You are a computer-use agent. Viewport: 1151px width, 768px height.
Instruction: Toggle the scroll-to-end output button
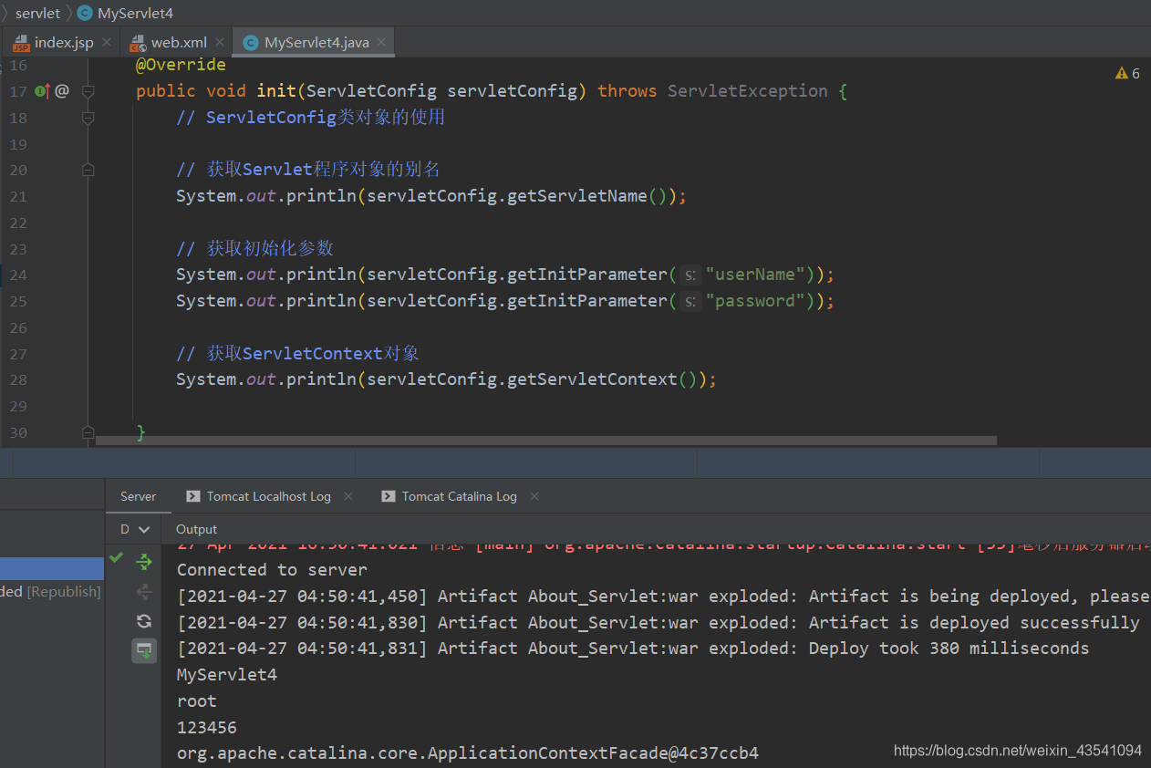(x=144, y=650)
